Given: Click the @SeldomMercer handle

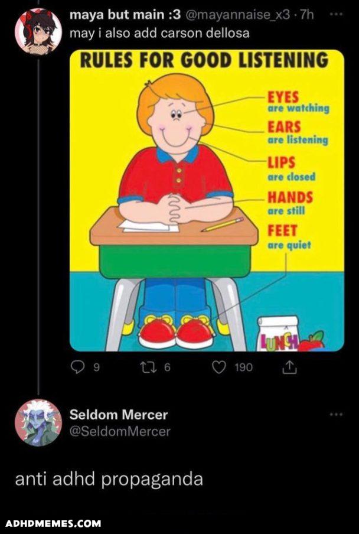Looking at the screenshot, I should pos(120,432).
